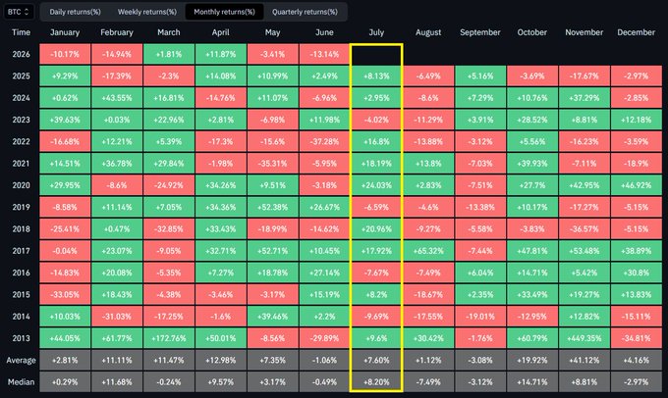Image resolution: width=668 pixels, height=398 pixels.
Task: Click March 2020 cell -24.92%
Action: point(169,185)
